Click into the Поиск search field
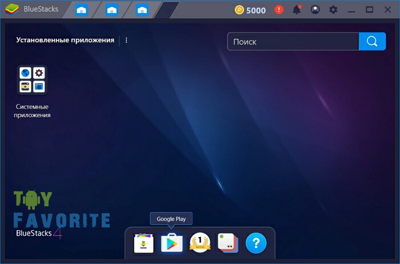This screenshot has height=264, width=400. tap(293, 41)
